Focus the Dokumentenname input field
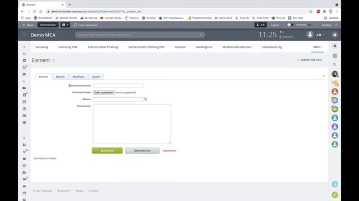The width and height of the screenshot is (359, 201). (x=118, y=85)
